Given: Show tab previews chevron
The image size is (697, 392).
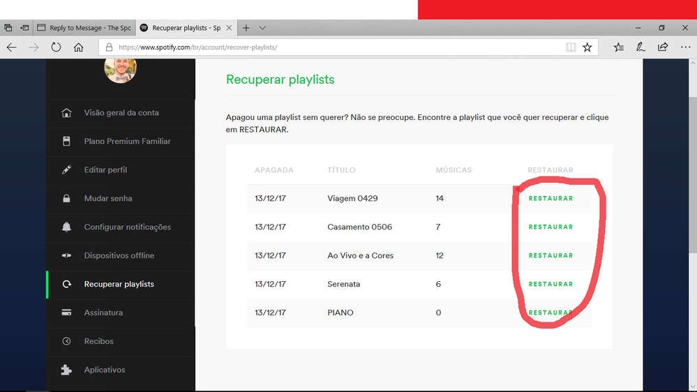Looking at the screenshot, I should point(262,28).
